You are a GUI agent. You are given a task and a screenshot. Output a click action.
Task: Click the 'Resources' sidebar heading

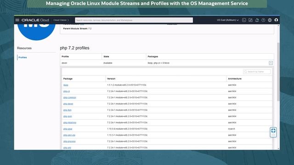pyautogui.click(x=24, y=48)
